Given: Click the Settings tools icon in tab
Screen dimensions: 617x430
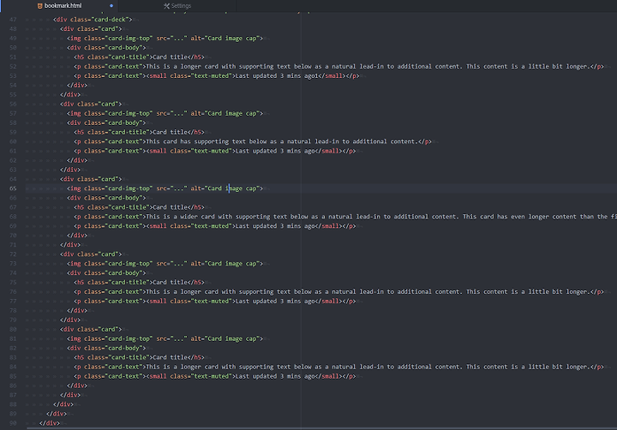Looking at the screenshot, I should (x=166, y=6).
